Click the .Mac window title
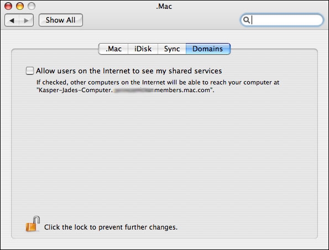 pos(164,6)
